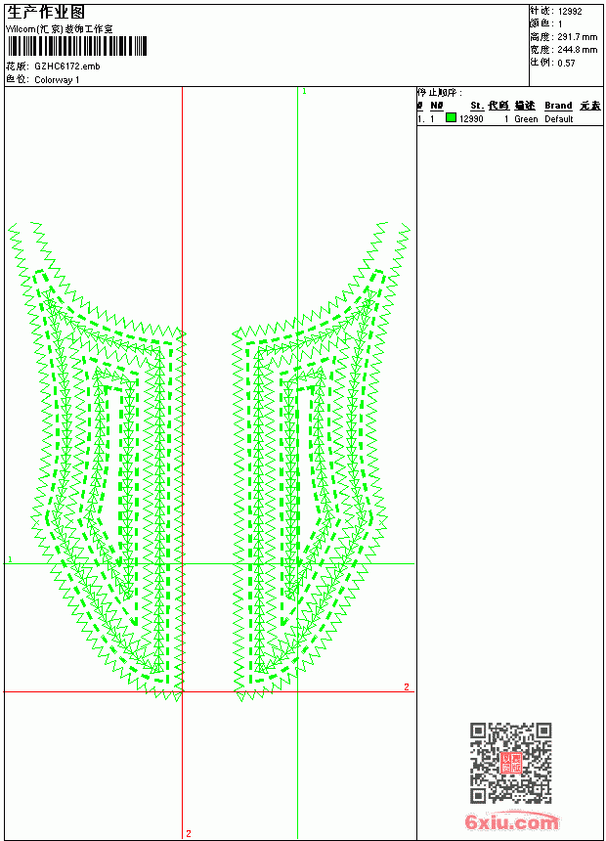This screenshot has width=606, height=841.
Task: Click the QR code image
Action: pos(511,763)
